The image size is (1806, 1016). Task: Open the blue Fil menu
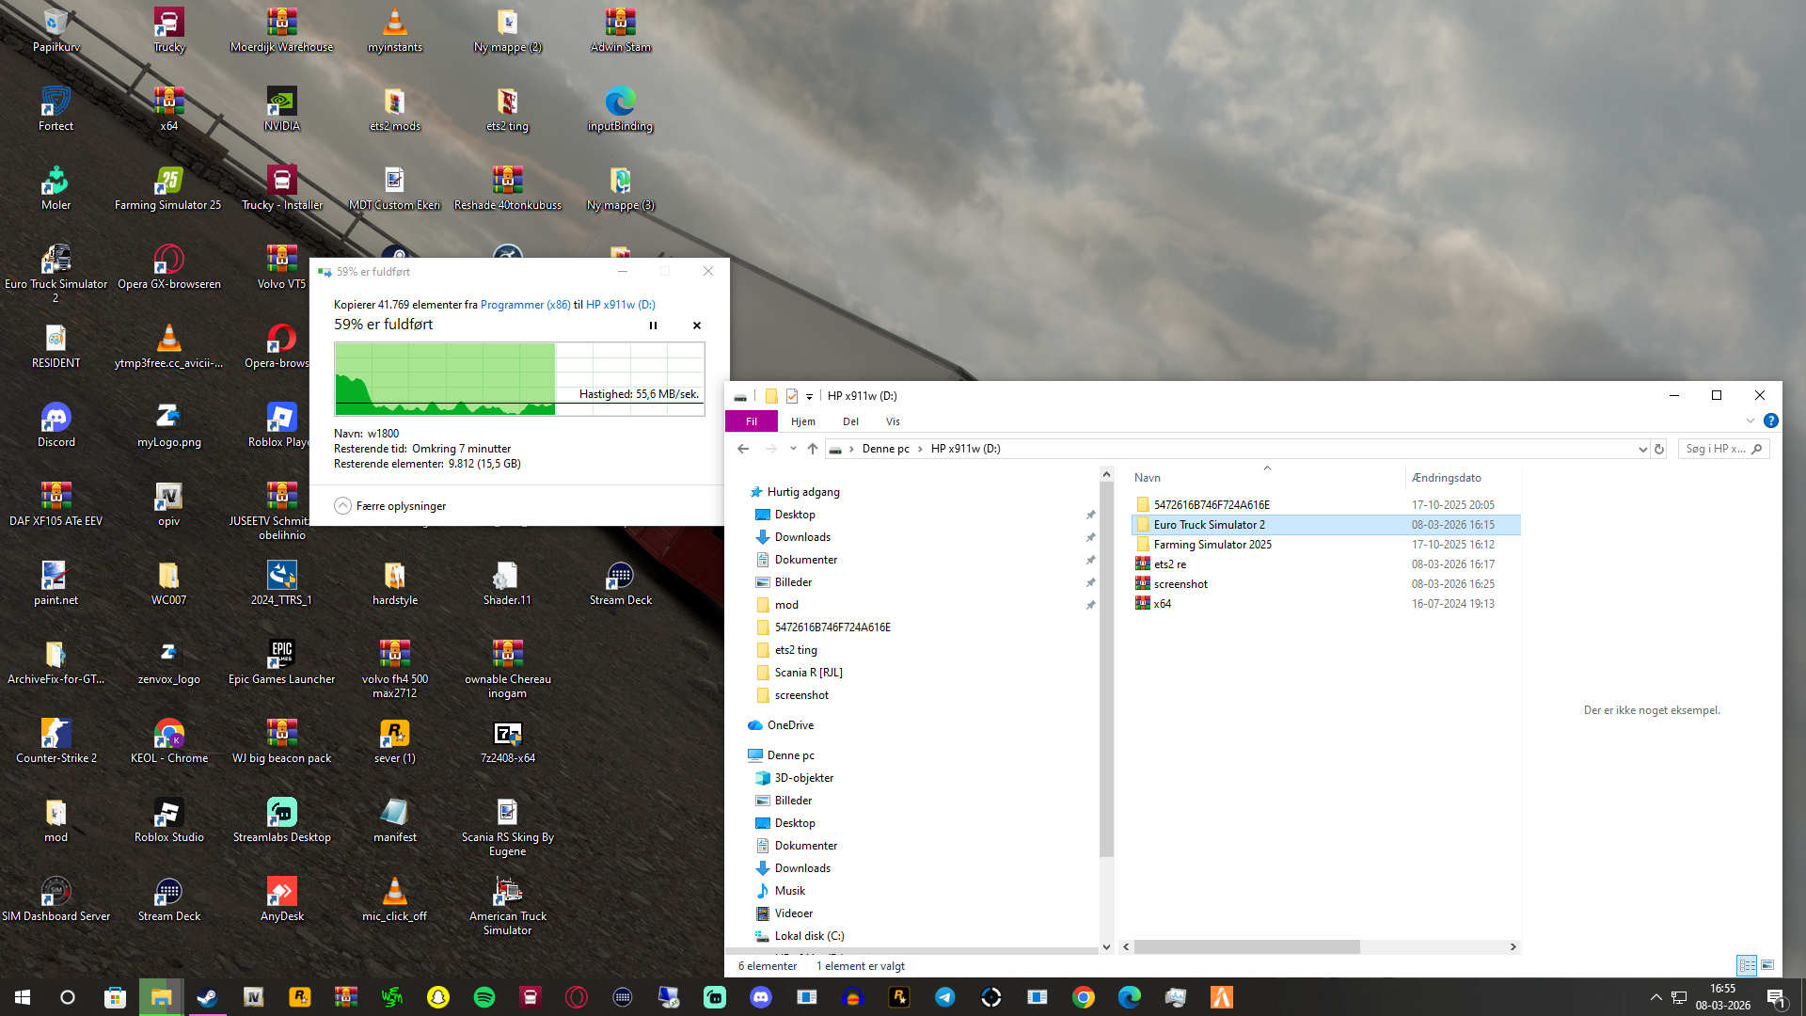(751, 421)
